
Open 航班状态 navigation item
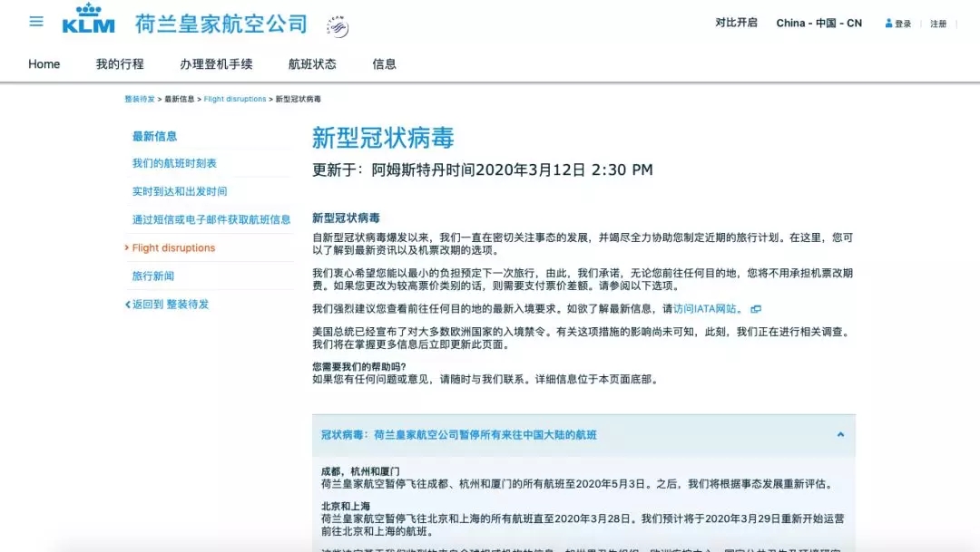click(312, 64)
